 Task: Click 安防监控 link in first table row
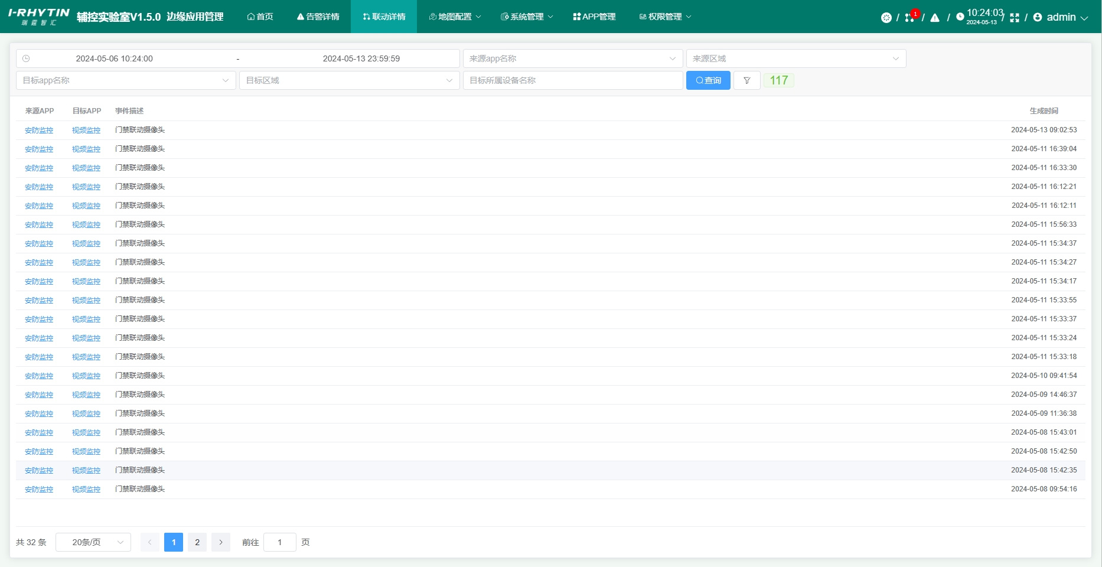pos(39,131)
